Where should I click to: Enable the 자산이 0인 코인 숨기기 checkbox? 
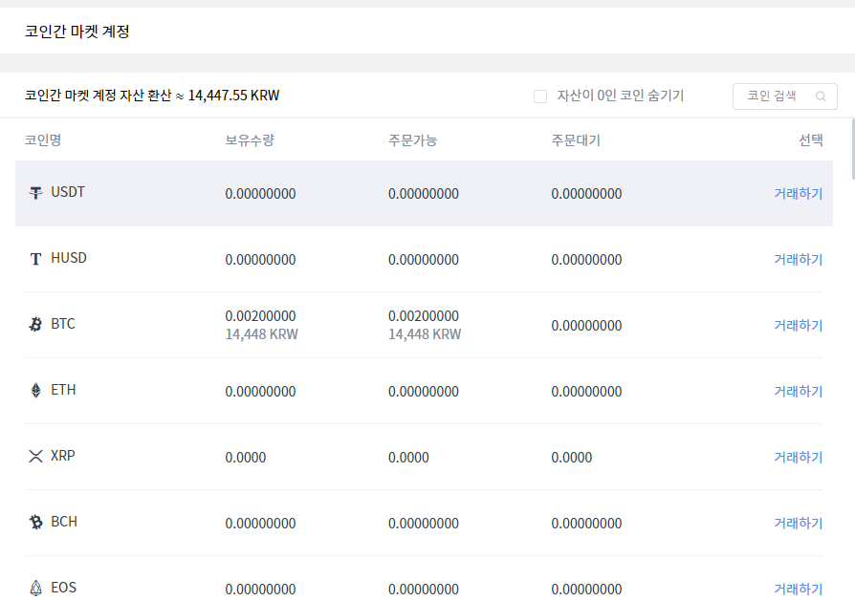click(x=539, y=97)
